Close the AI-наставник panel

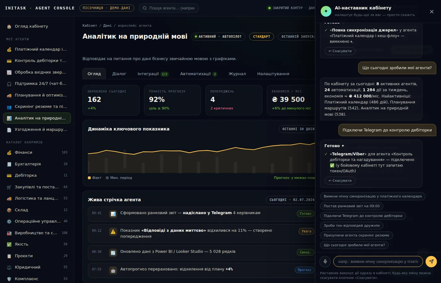pyautogui.click(x=432, y=12)
